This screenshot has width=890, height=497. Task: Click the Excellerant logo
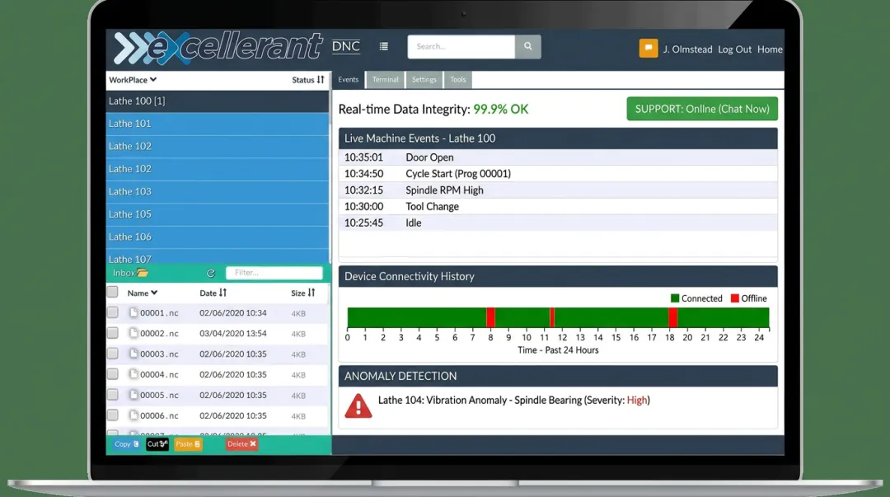point(218,47)
